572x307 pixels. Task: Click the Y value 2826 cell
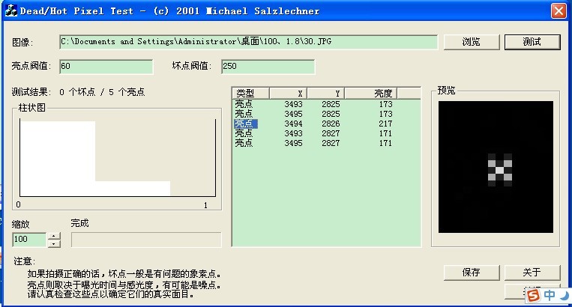[331, 124]
